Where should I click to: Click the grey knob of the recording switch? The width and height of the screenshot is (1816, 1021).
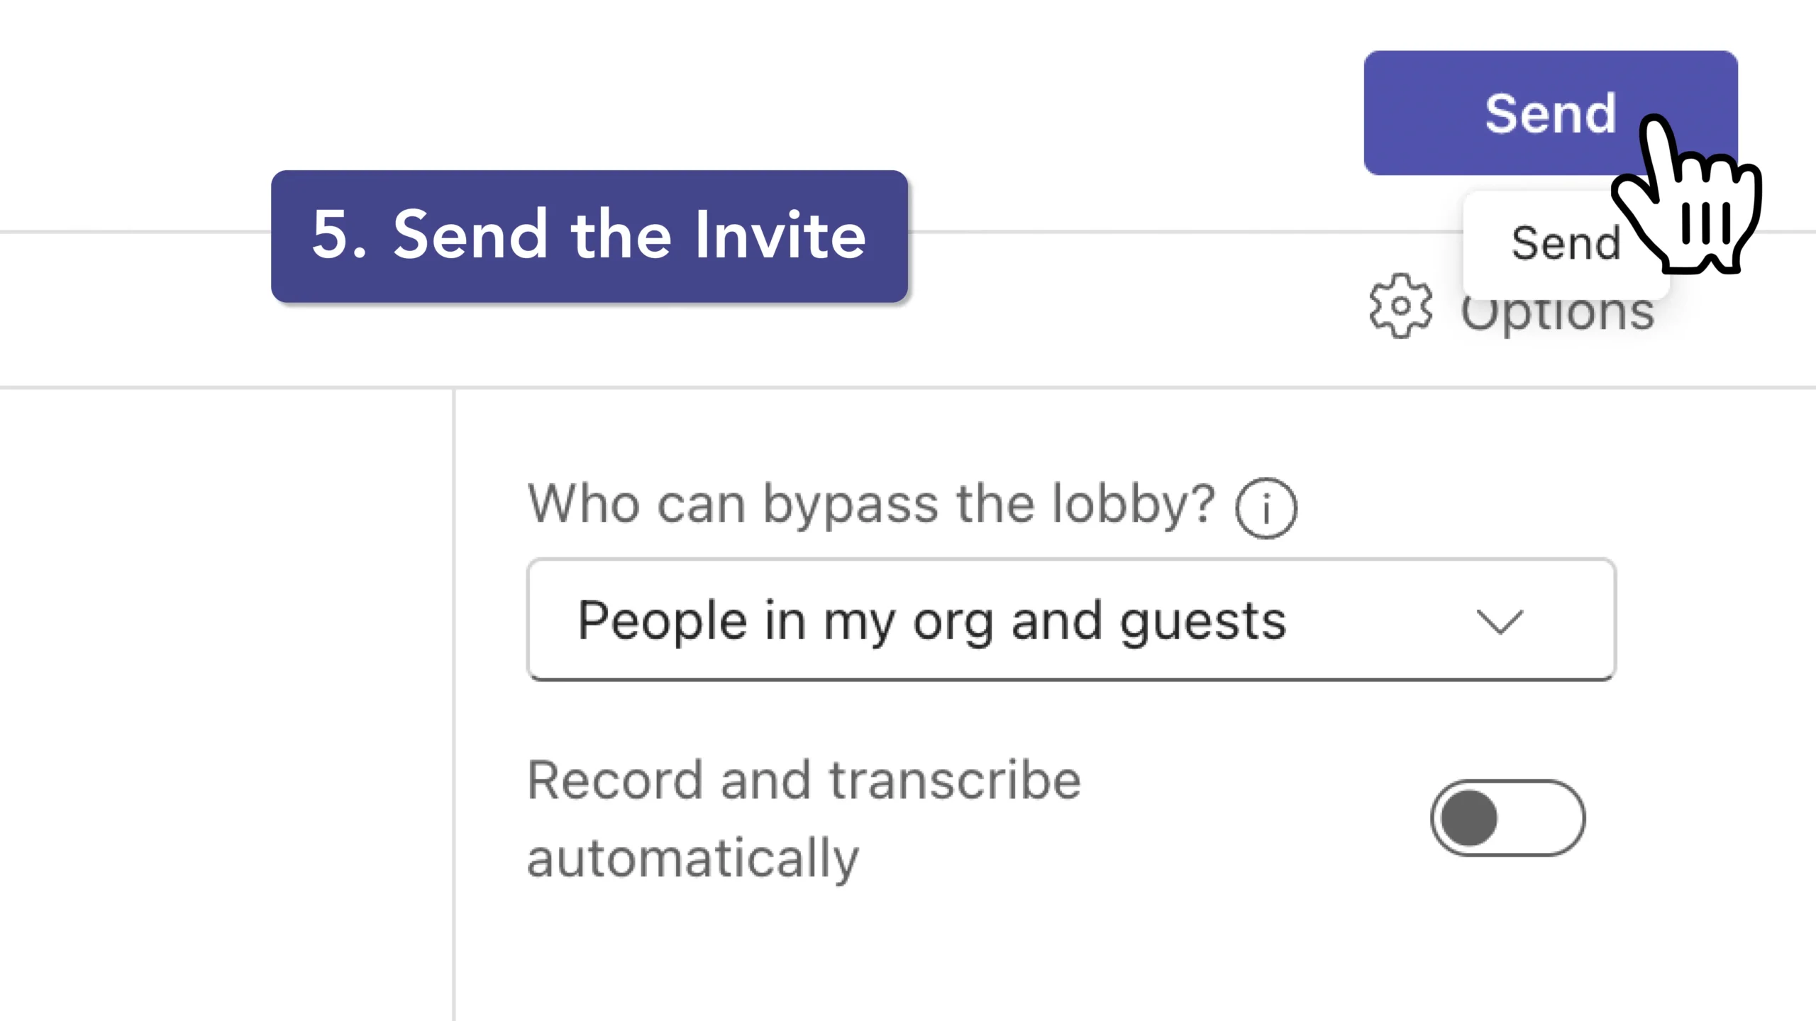[1468, 818]
